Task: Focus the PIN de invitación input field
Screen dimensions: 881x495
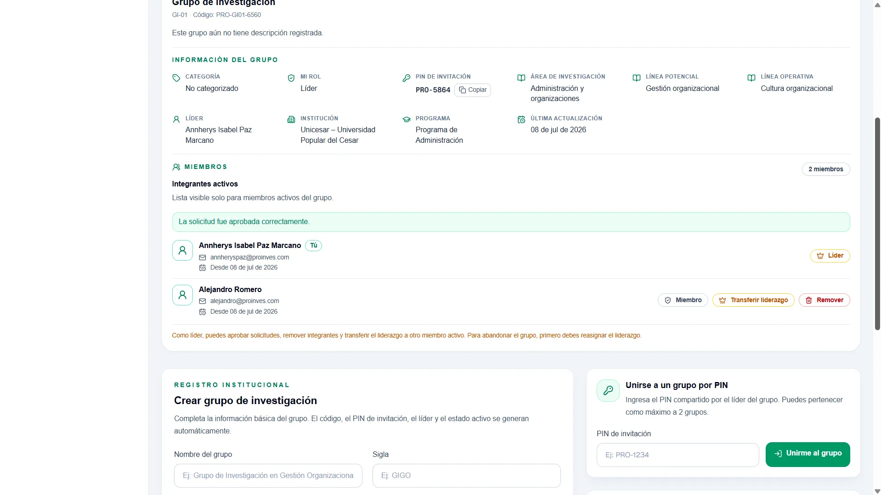Action: [x=678, y=455]
